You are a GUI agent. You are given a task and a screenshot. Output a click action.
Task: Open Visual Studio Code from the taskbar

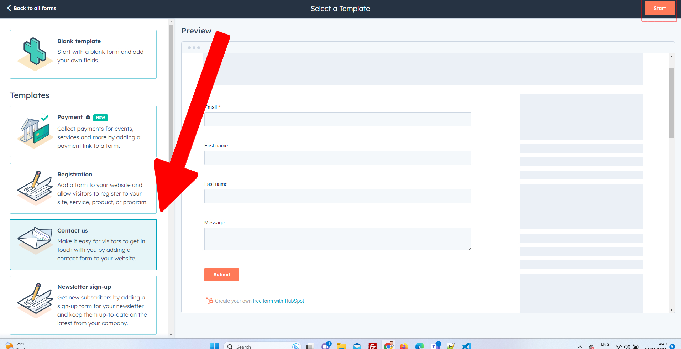[x=466, y=346]
